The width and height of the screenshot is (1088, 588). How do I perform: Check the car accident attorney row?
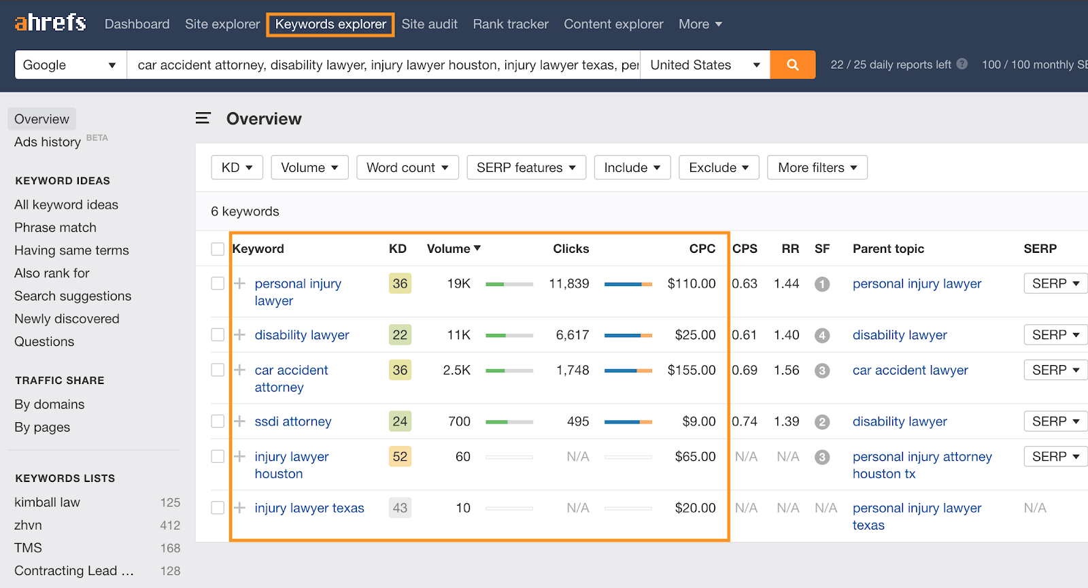click(218, 370)
